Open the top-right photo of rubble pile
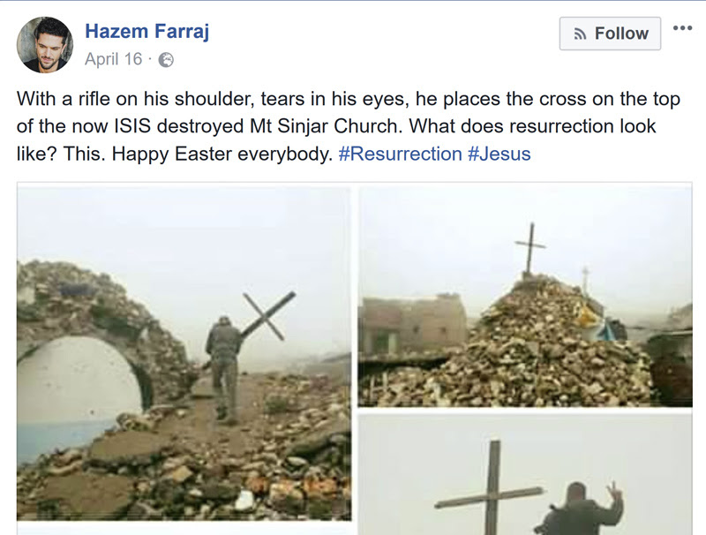 [x=525, y=298]
